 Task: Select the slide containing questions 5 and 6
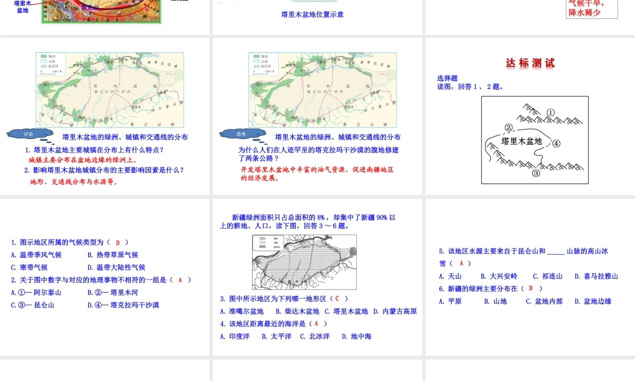(530, 277)
